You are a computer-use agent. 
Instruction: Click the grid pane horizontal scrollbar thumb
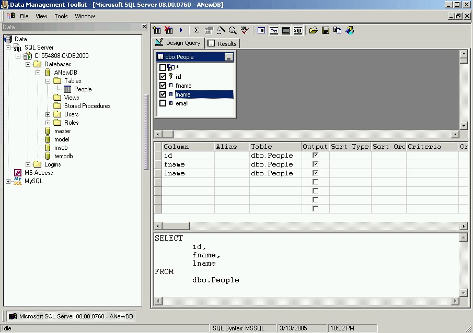pyautogui.click(x=176, y=225)
